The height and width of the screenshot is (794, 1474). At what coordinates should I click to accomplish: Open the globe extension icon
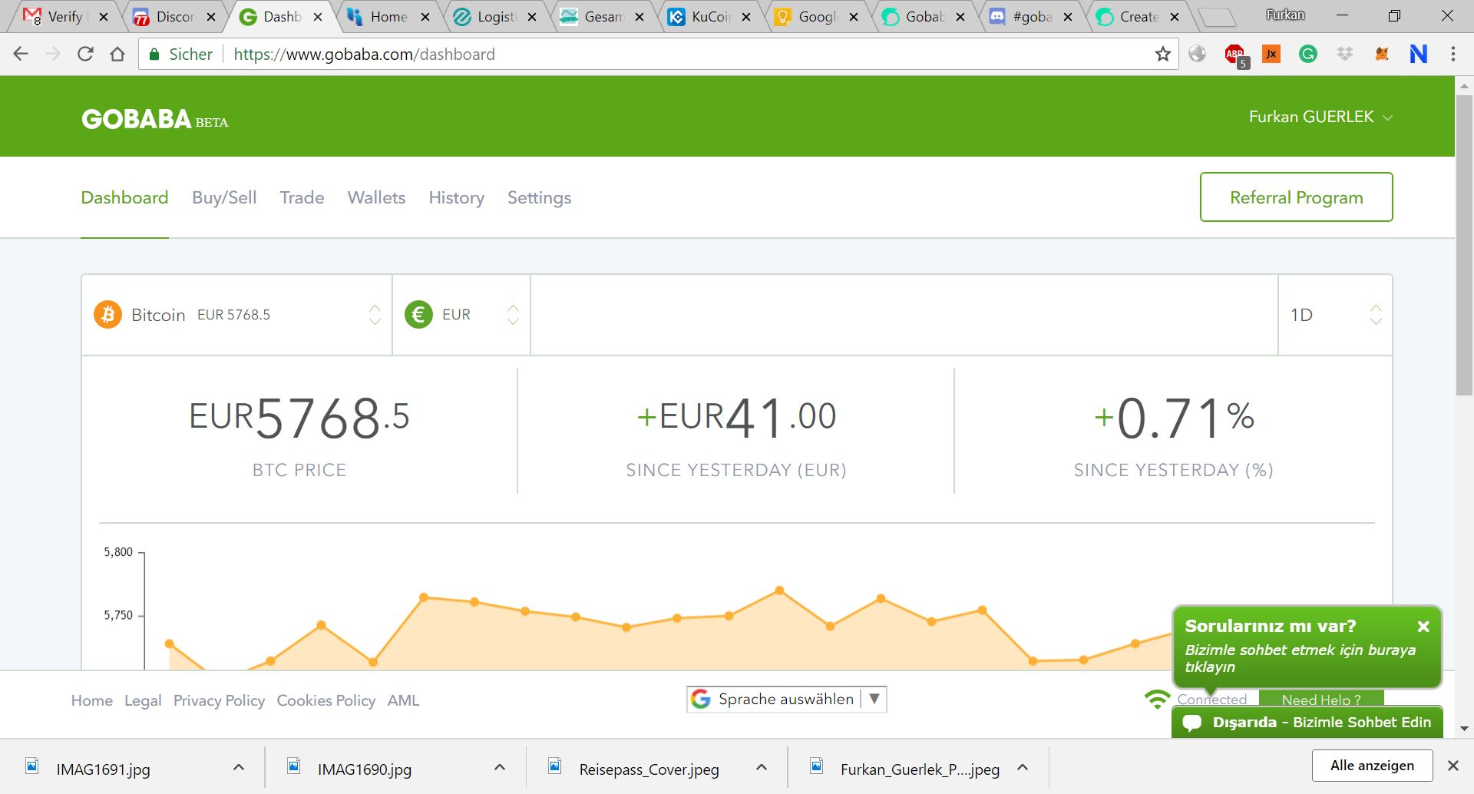coord(1198,54)
